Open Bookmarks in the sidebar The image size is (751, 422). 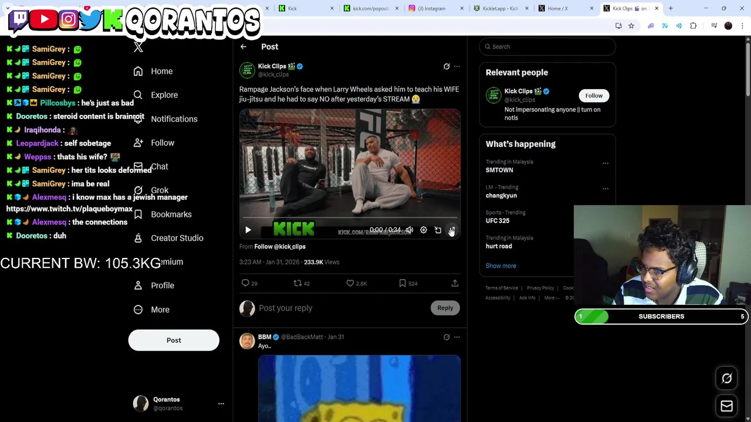(171, 215)
